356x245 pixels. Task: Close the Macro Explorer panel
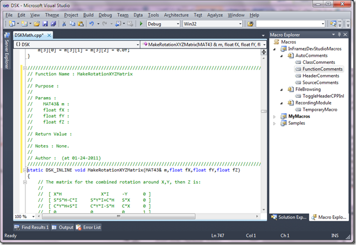[x=345, y=34]
